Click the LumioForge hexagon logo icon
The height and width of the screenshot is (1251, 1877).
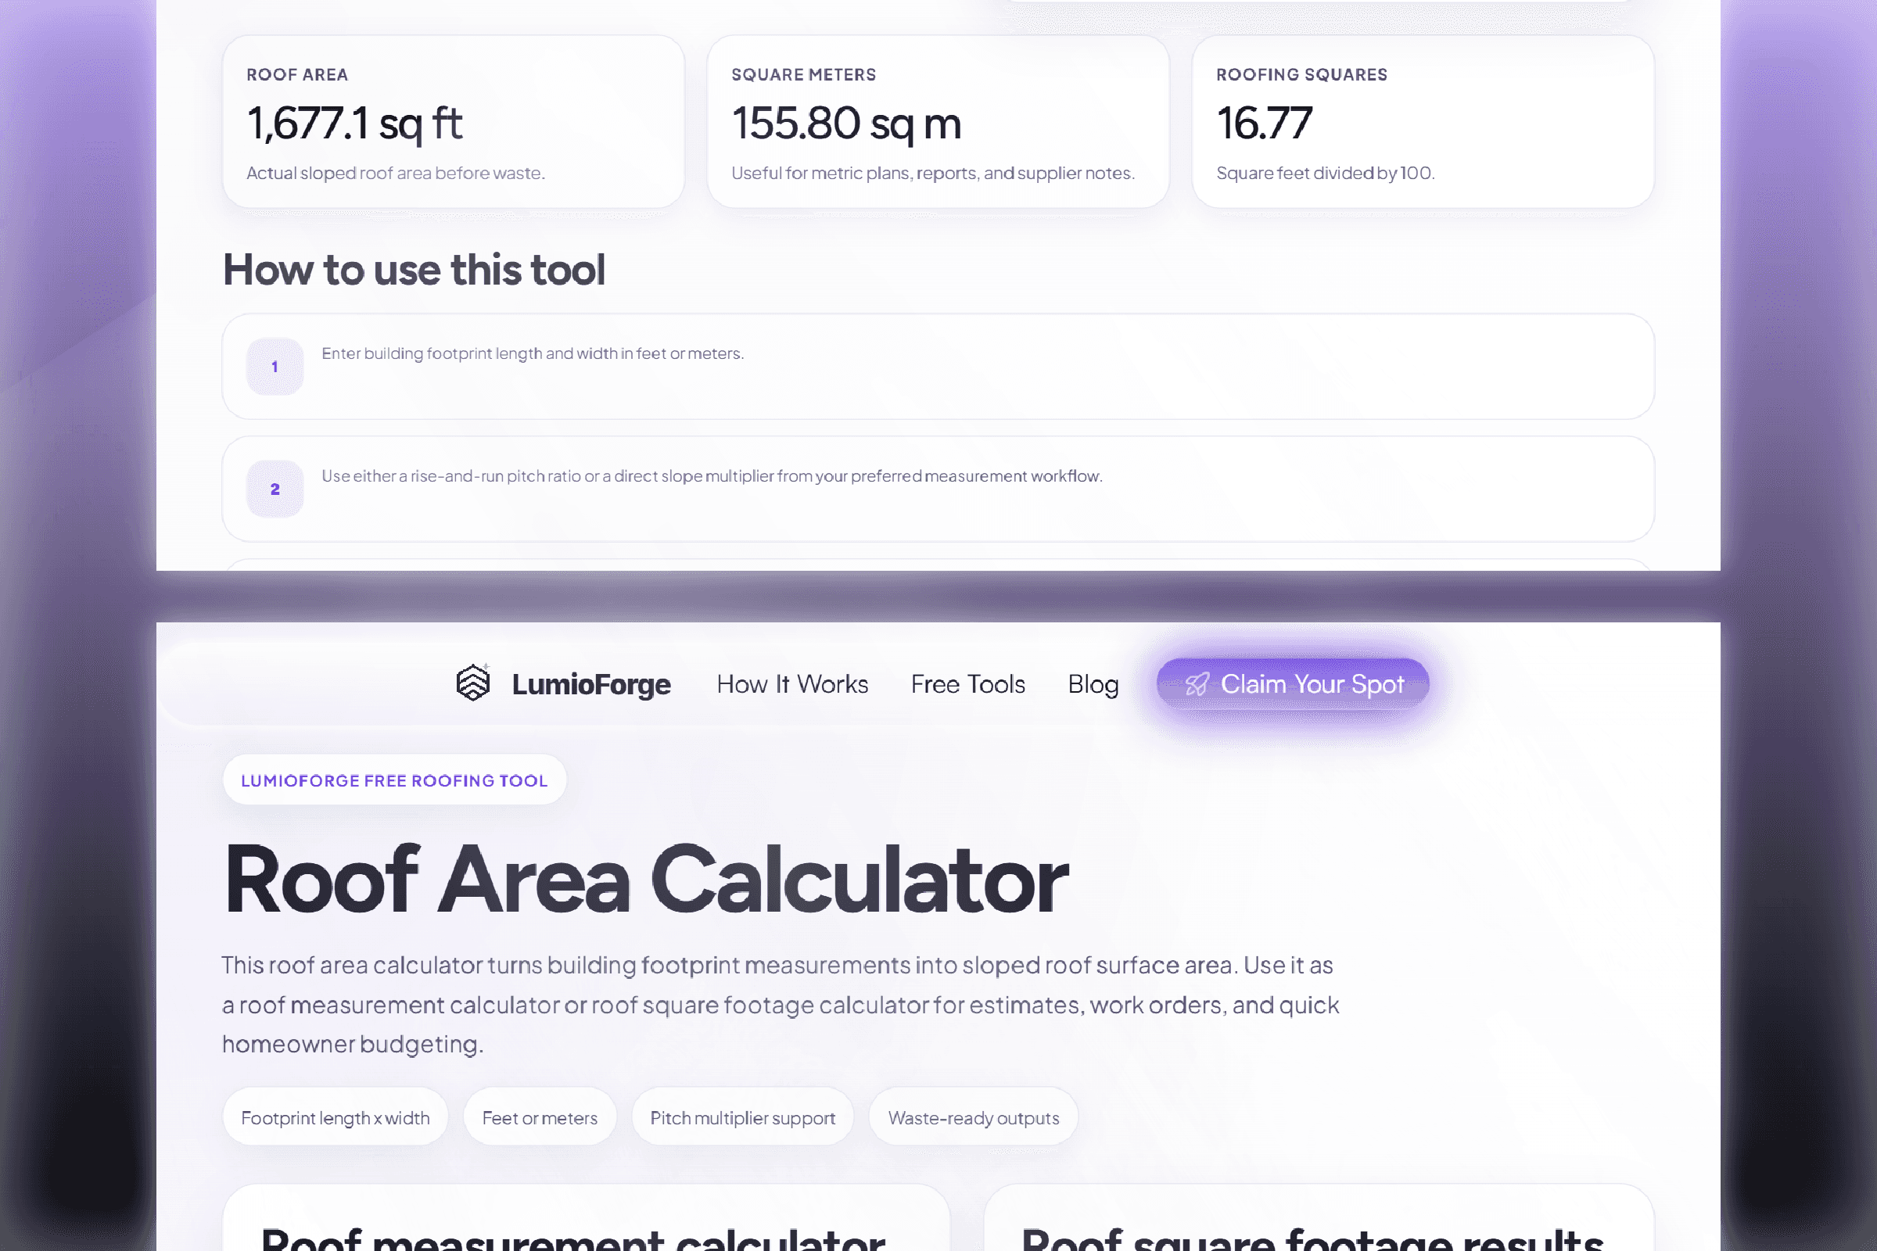click(x=472, y=683)
